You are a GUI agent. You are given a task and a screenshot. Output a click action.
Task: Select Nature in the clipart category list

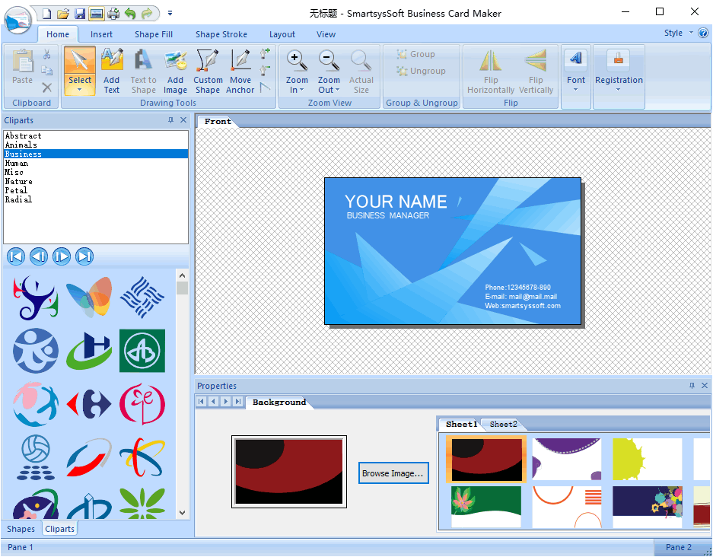click(19, 181)
